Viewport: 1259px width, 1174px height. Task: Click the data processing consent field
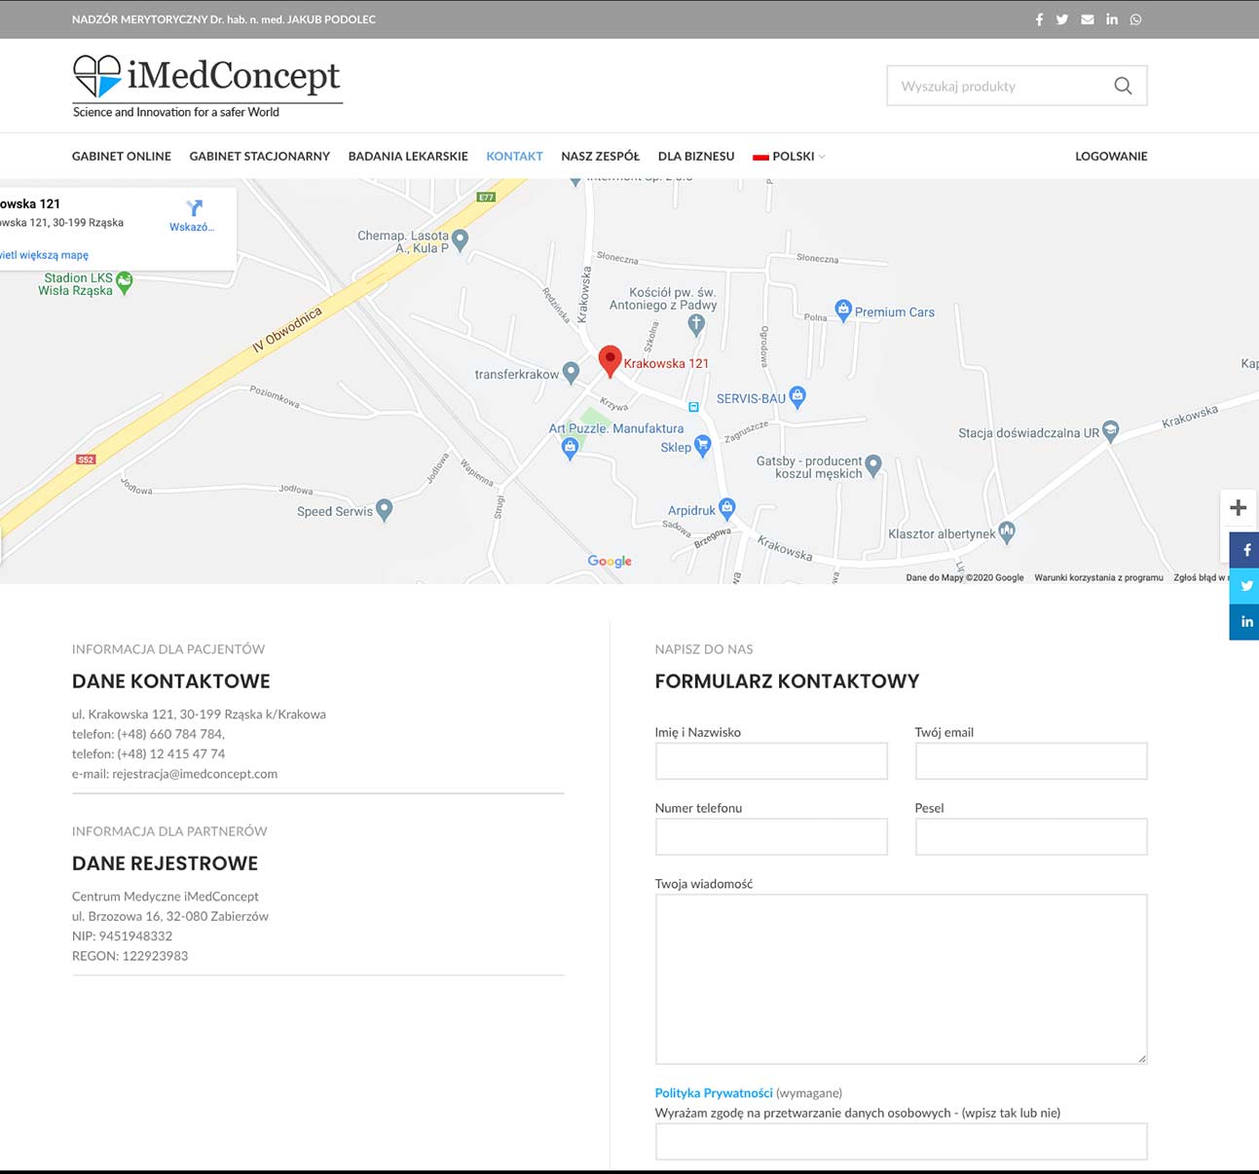point(902,1142)
